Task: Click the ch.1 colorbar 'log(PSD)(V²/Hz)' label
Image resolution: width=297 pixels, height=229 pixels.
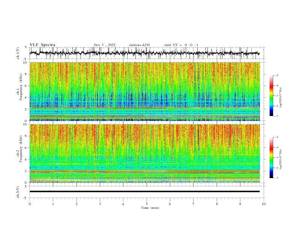Action: (281, 98)
